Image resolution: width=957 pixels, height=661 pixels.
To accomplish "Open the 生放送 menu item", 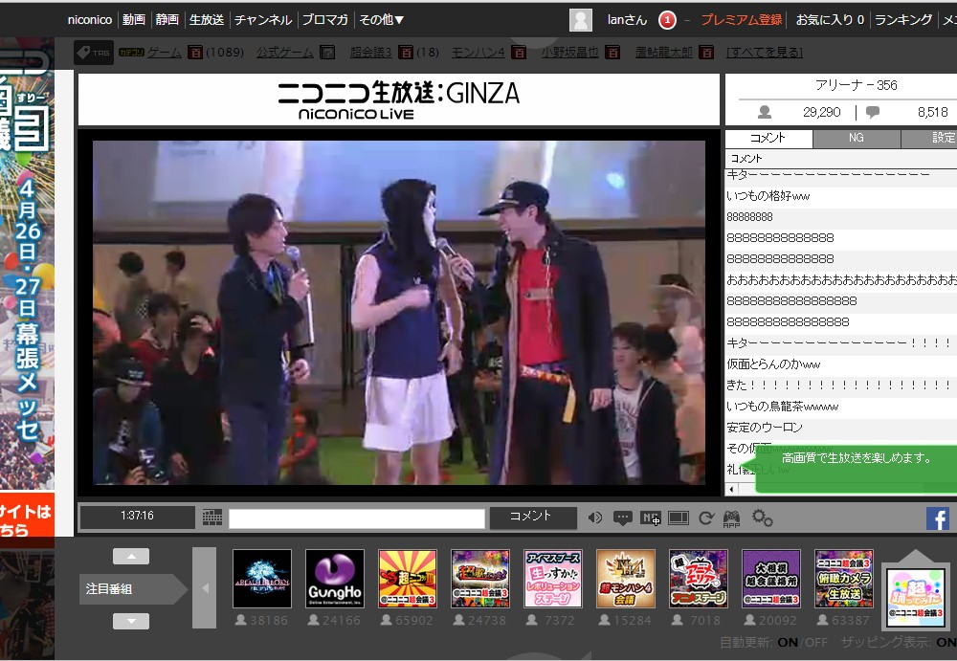I will [x=207, y=19].
